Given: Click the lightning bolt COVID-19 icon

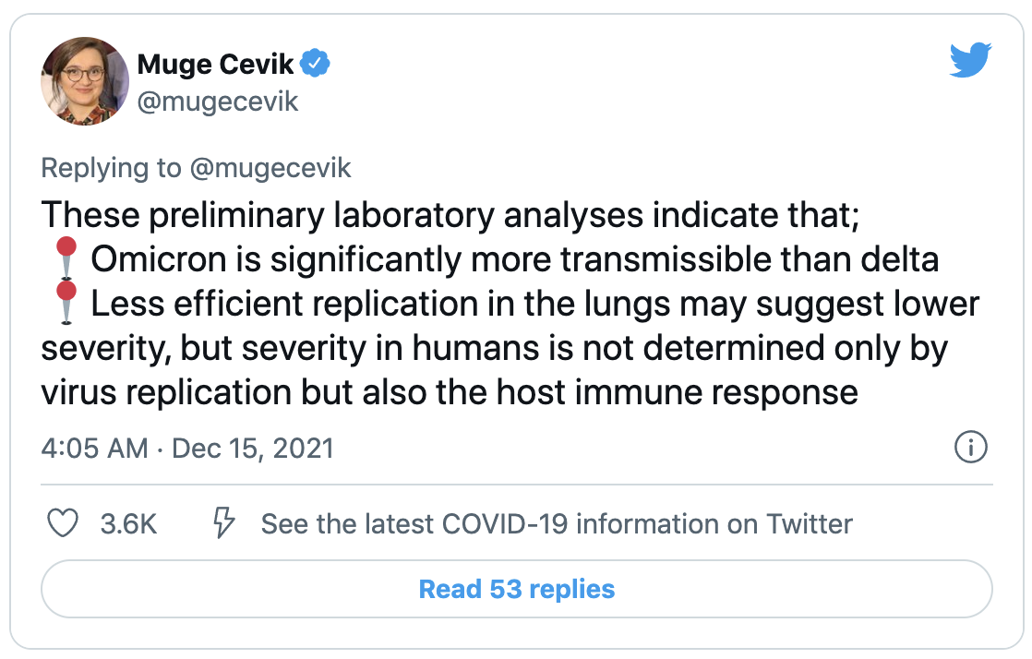Looking at the screenshot, I should pyautogui.click(x=223, y=523).
